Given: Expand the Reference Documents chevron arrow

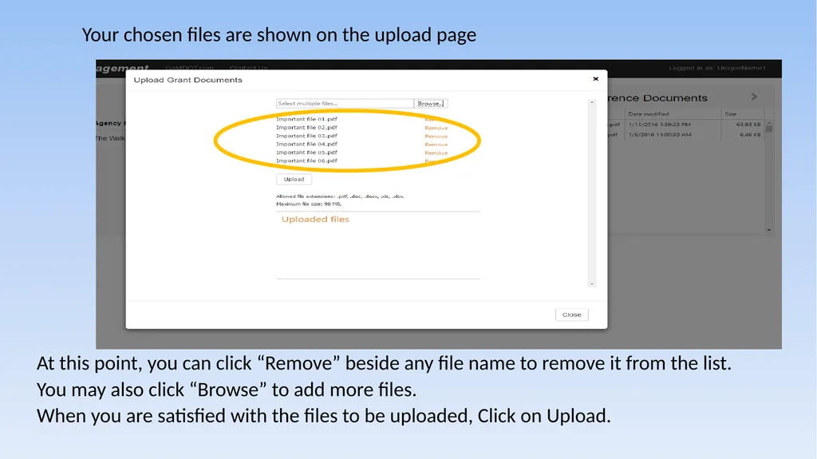Looking at the screenshot, I should click(754, 97).
